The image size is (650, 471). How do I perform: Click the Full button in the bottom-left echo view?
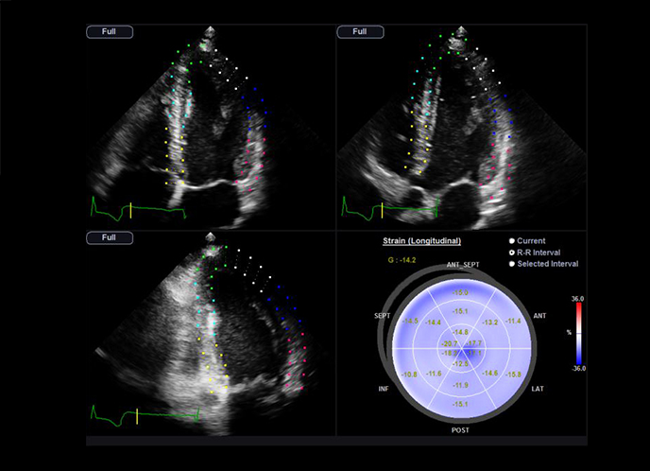click(x=110, y=237)
